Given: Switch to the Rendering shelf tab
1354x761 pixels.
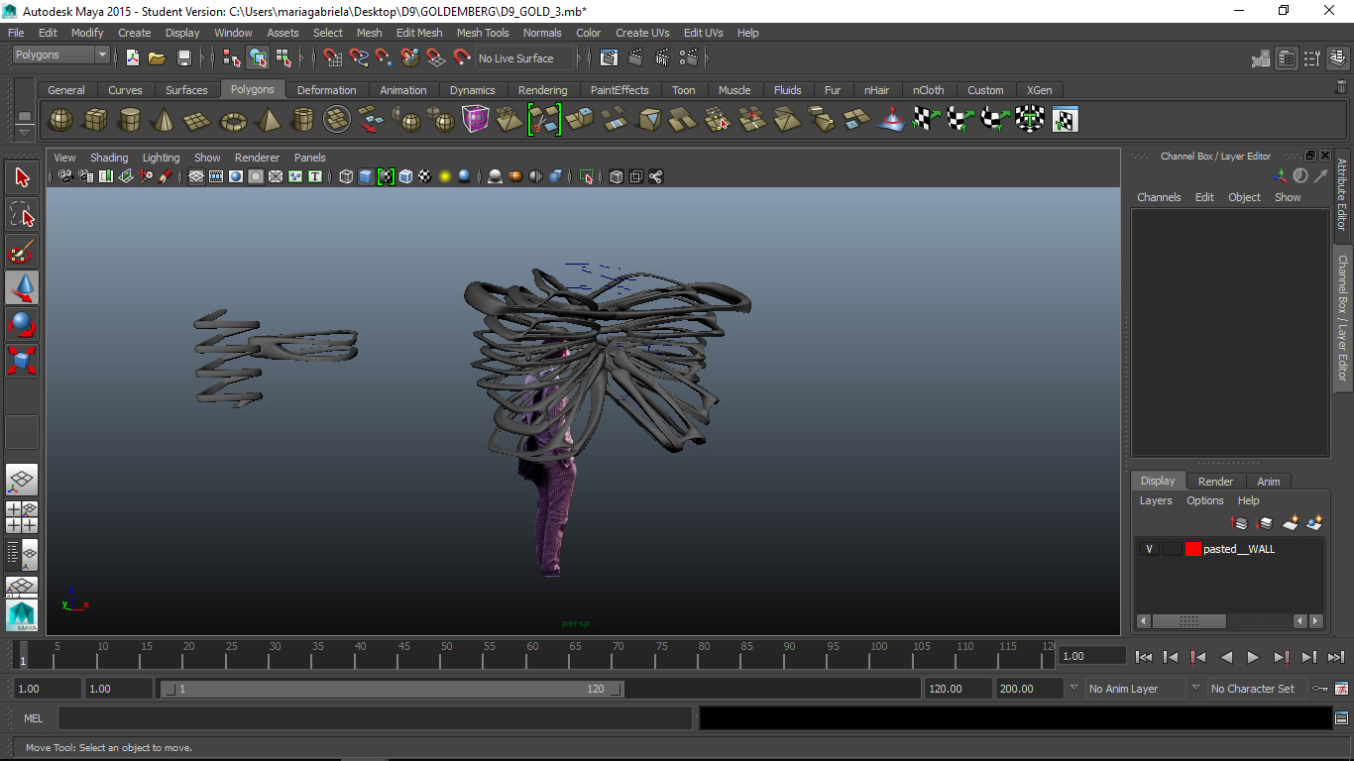Looking at the screenshot, I should point(542,90).
